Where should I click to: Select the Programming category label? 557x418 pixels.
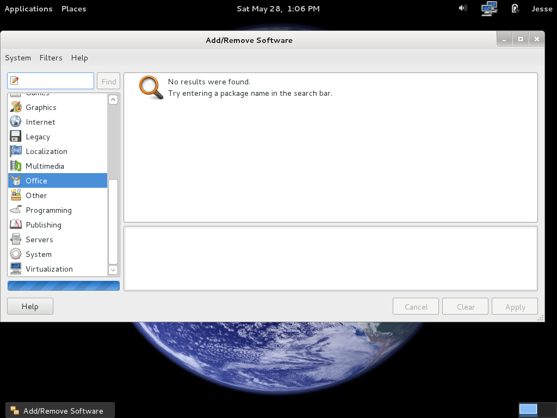tap(48, 210)
